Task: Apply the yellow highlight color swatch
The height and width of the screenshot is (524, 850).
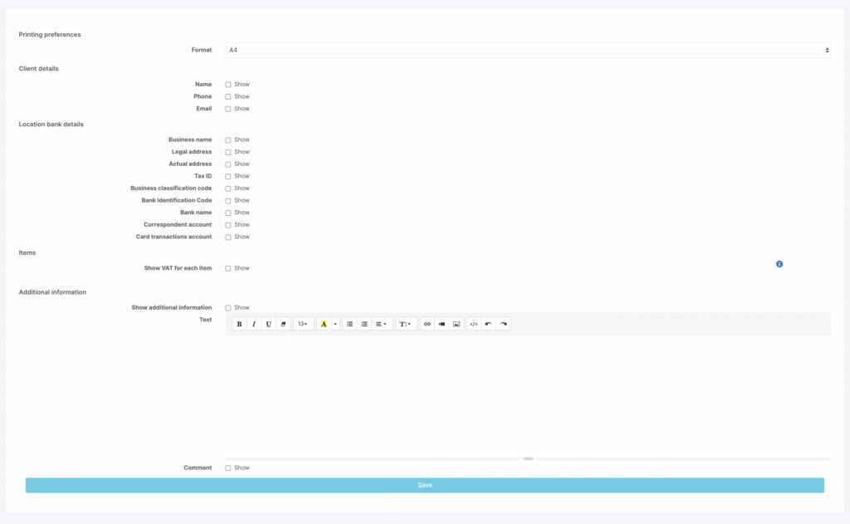Action: point(324,324)
